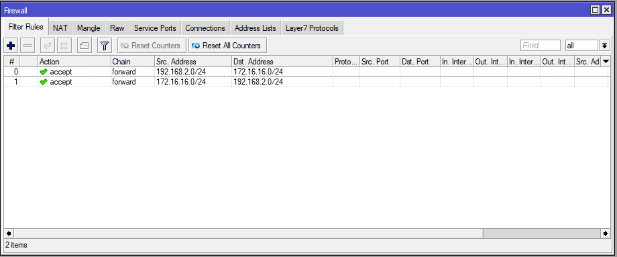Click rule 1 destination 192.168.2.0/24
The height and width of the screenshot is (257, 617).
tap(258, 82)
